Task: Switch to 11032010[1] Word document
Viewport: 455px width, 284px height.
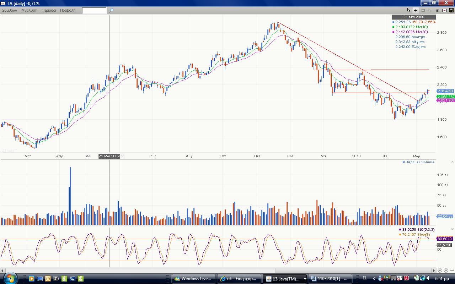Action: pyautogui.click(x=330, y=279)
